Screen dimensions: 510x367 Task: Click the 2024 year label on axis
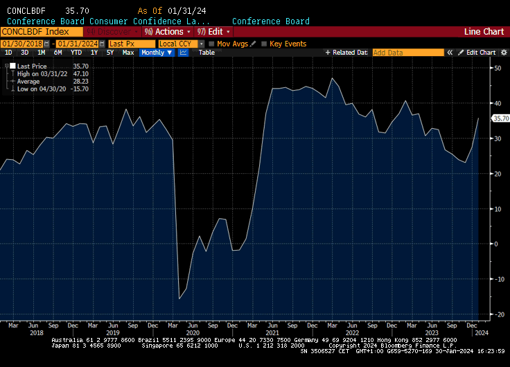pos(482,332)
